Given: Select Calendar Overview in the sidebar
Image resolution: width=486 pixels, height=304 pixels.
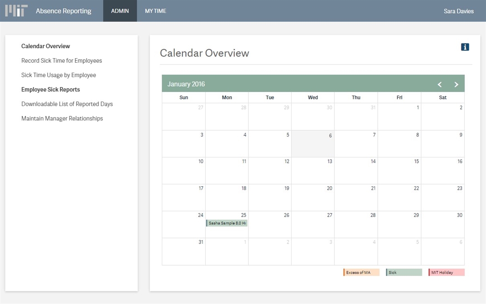Looking at the screenshot, I should point(46,46).
